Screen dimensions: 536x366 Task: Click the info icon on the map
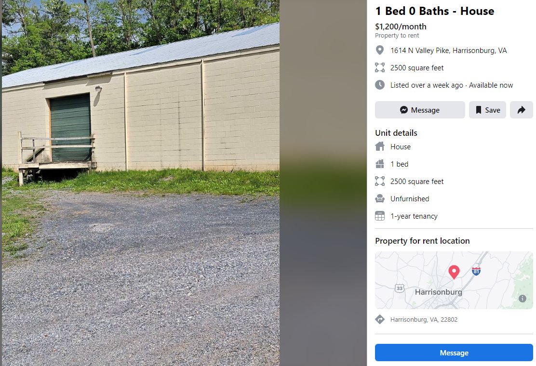(x=523, y=299)
